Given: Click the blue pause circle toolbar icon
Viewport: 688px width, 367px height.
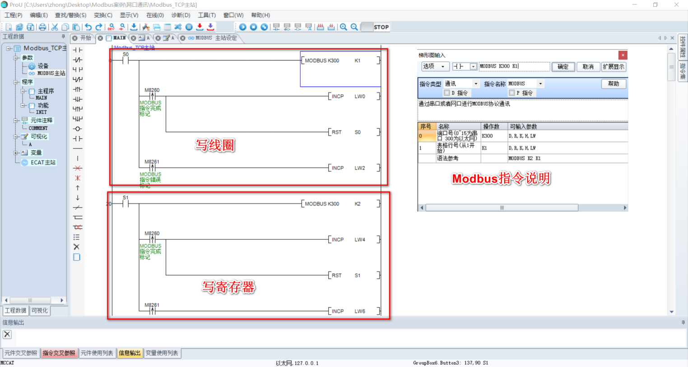Looking at the screenshot, I should click(x=189, y=27).
